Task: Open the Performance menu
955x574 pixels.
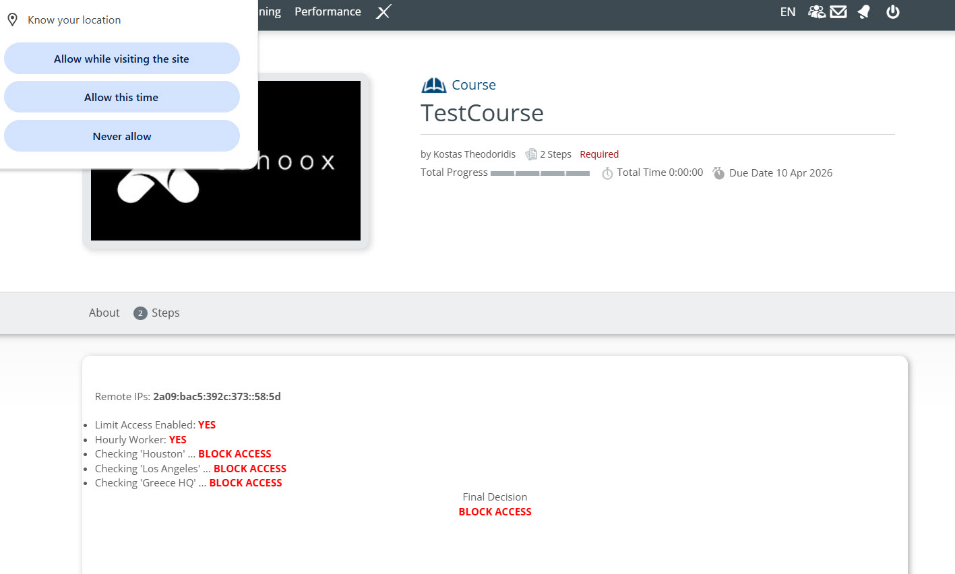Action: [328, 11]
